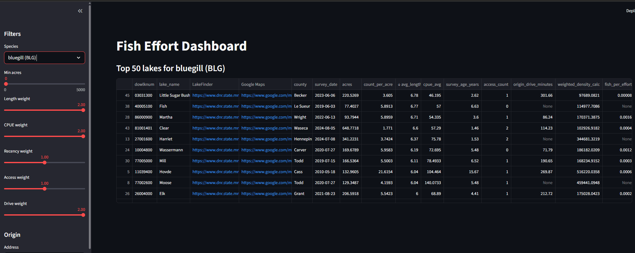The image size is (635, 253).
Task: Open LakeFinder link for Little Sugar Bush
Action: 215,95
